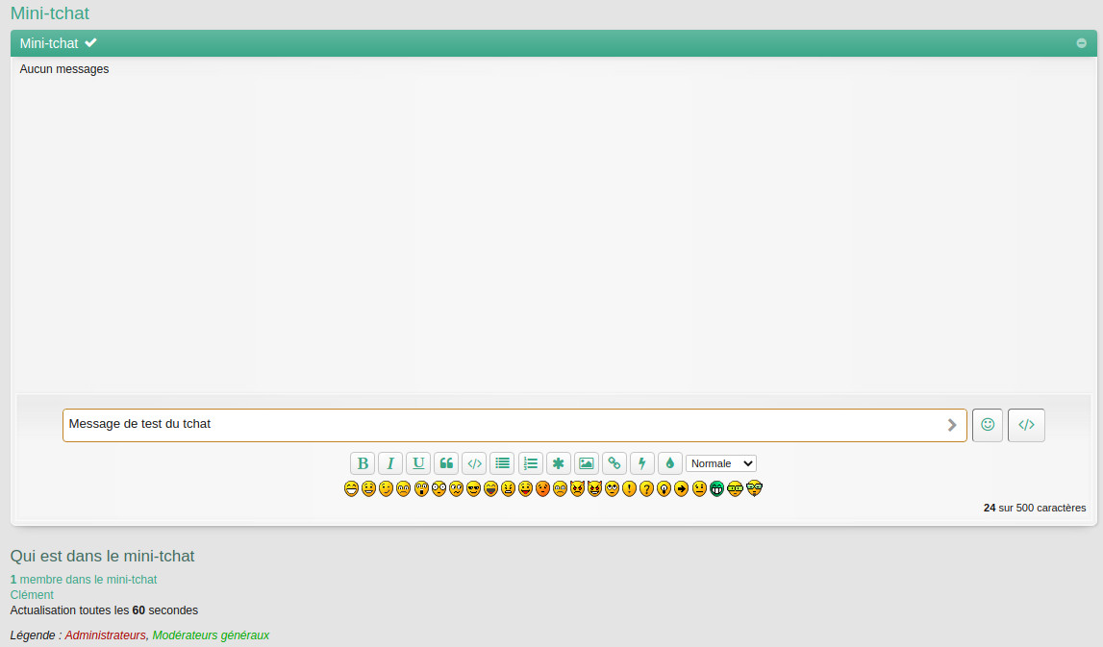The image size is (1103, 647).
Task: Toggle the BBCode toolbar button
Action: click(1026, 425)
